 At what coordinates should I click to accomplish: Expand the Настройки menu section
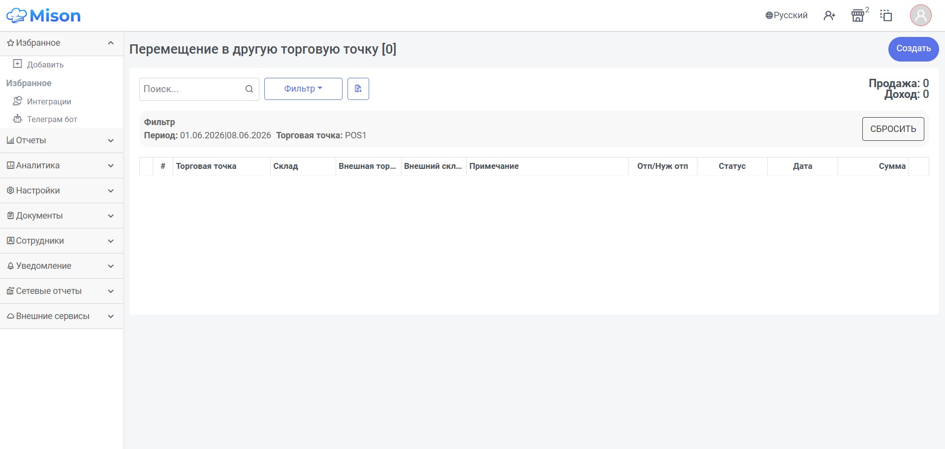point(62,191)
